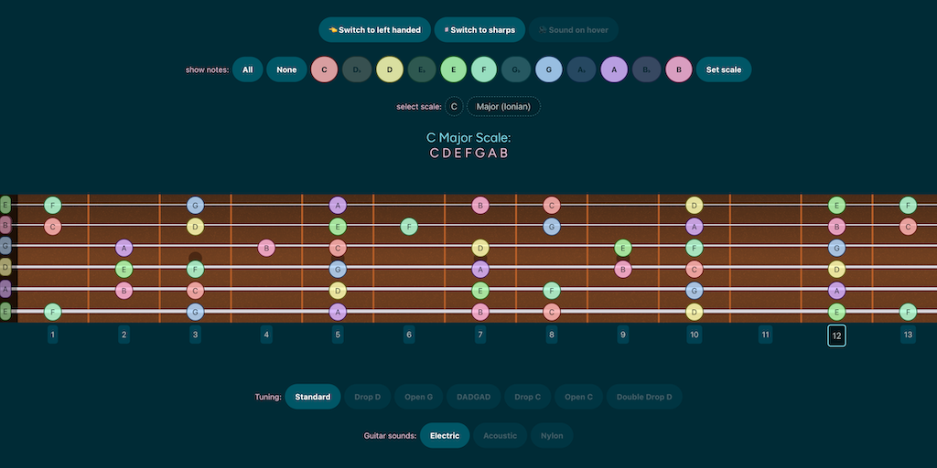This screenshot has height=468, width=937.
Task: Click the Set scale button
Action: 724,69
